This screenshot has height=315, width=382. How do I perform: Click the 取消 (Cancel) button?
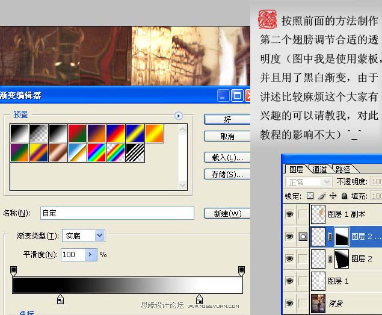point(227,136)
